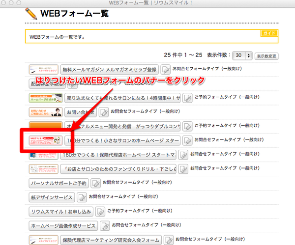
Task: Click the WEBフォームの一覧です。 description text
Action: (57, 37)
